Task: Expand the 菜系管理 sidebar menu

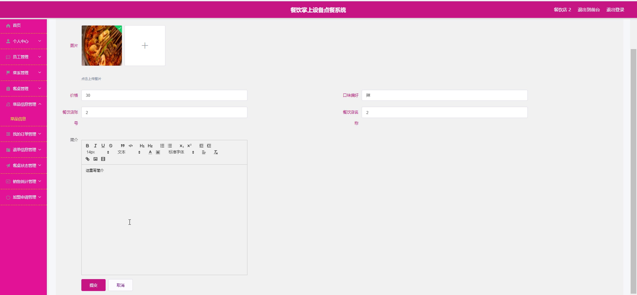Action: 23,73
